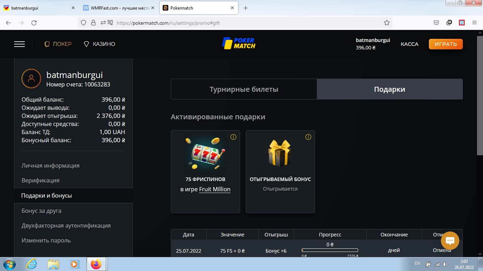Click the tracking protection shield icon
Viewport: 483px width, 271px height.
83,23
